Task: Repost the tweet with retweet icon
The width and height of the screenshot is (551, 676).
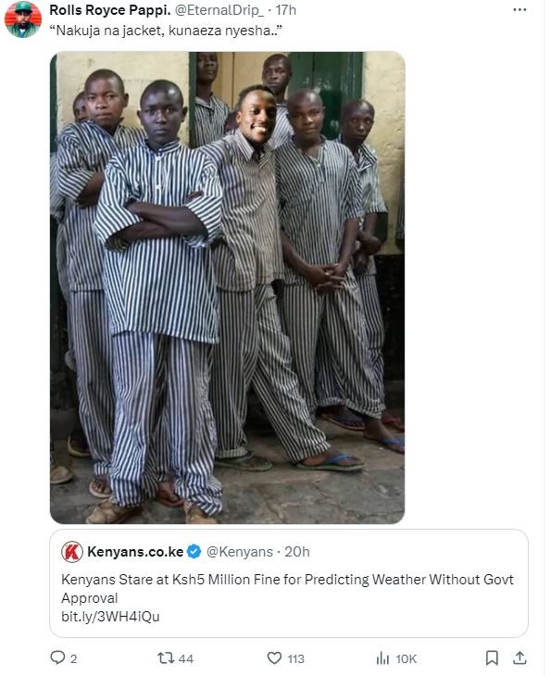Action: (166, 658)
